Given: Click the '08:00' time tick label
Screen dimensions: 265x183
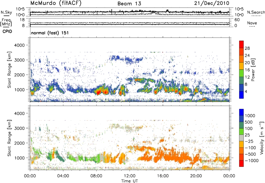Looking at the screenshot, I should [x=96, y=176].
